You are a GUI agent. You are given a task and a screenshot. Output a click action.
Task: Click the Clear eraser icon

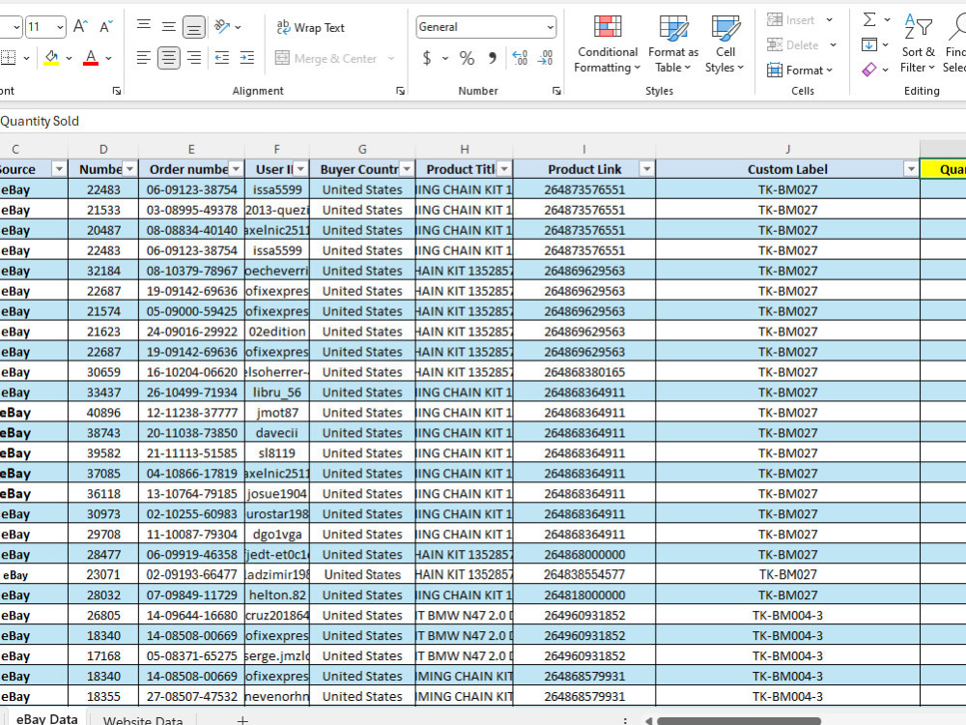click(869, 70)
